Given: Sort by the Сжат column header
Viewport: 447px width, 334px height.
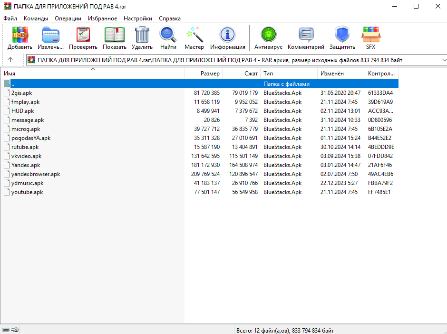Looking at the screenshot, I should click(241, 74).
